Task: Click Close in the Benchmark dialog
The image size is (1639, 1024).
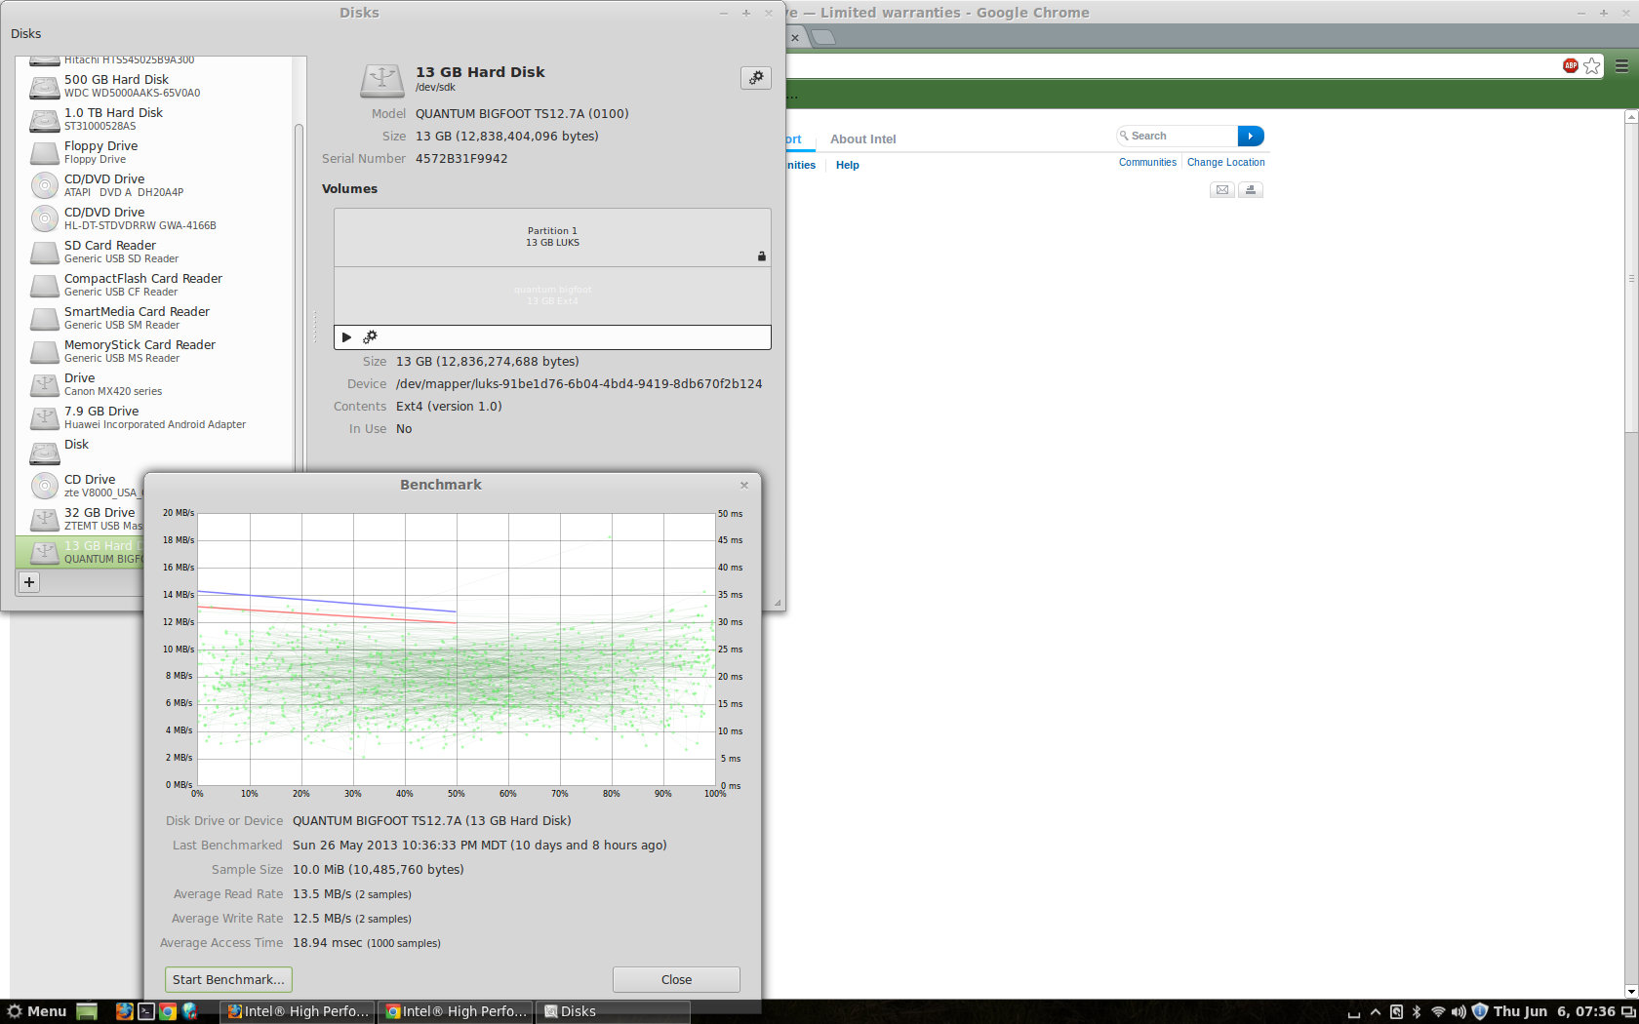Action: [x=676, y=979]
